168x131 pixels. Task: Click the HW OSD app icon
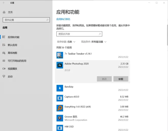(60, 128)
